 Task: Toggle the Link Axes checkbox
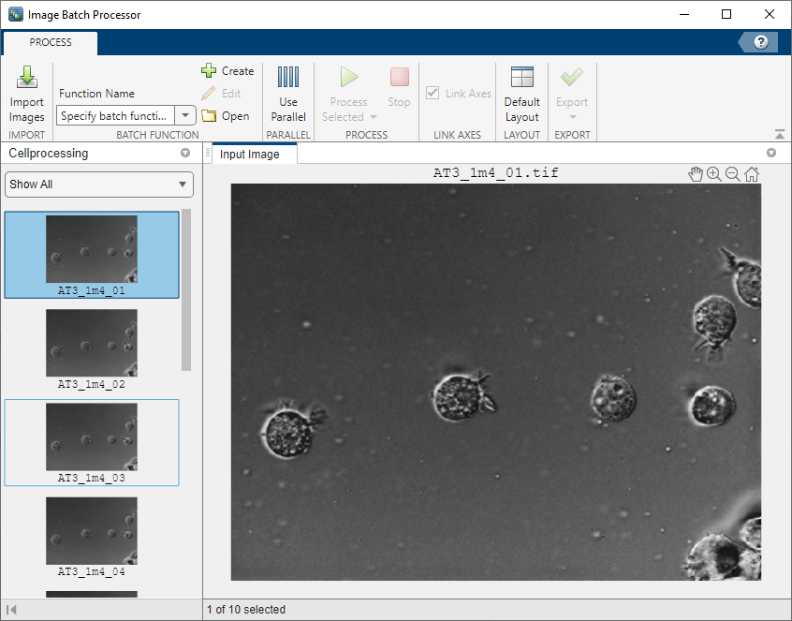433,93
